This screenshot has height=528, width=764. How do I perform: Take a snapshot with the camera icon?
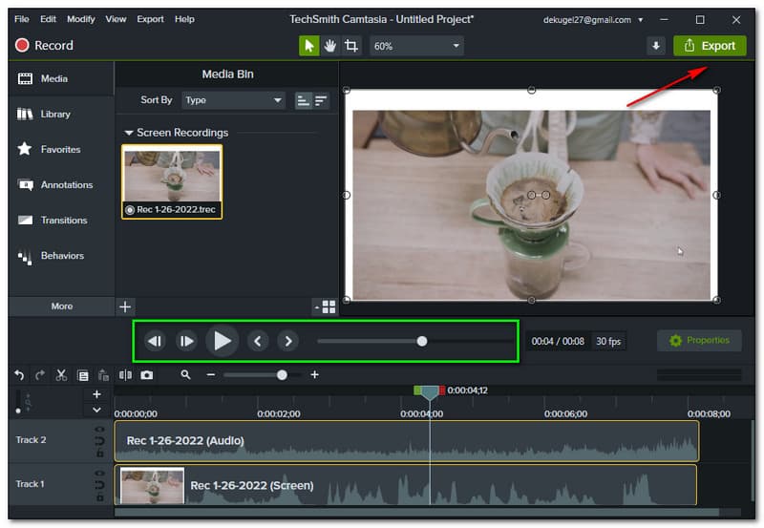coord(147,375)
